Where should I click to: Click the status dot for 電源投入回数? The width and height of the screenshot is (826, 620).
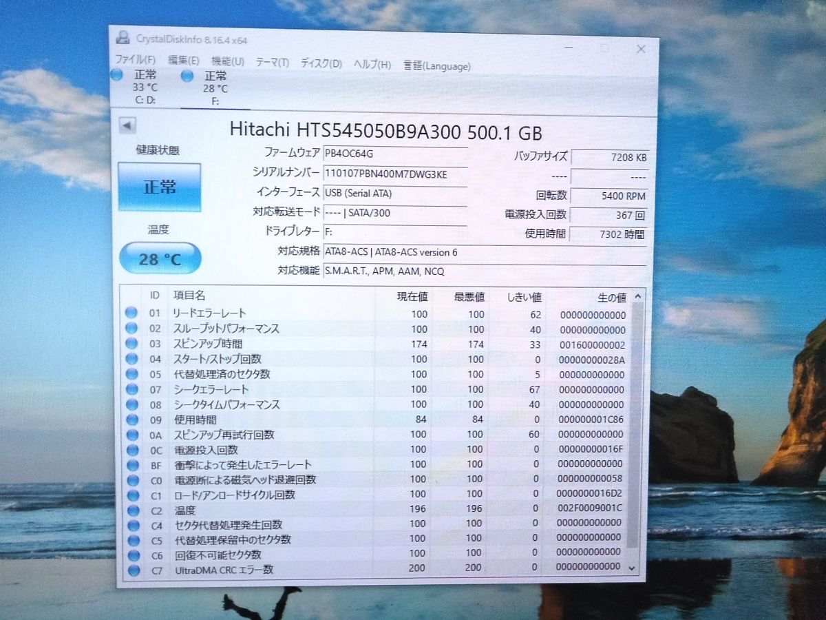coord(131,448)
